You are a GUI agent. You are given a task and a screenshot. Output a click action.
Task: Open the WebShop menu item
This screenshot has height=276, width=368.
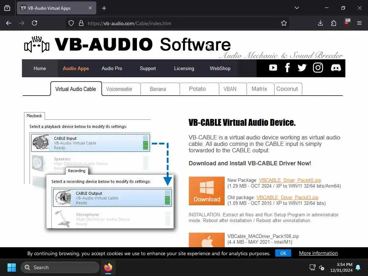coord(220,68)
